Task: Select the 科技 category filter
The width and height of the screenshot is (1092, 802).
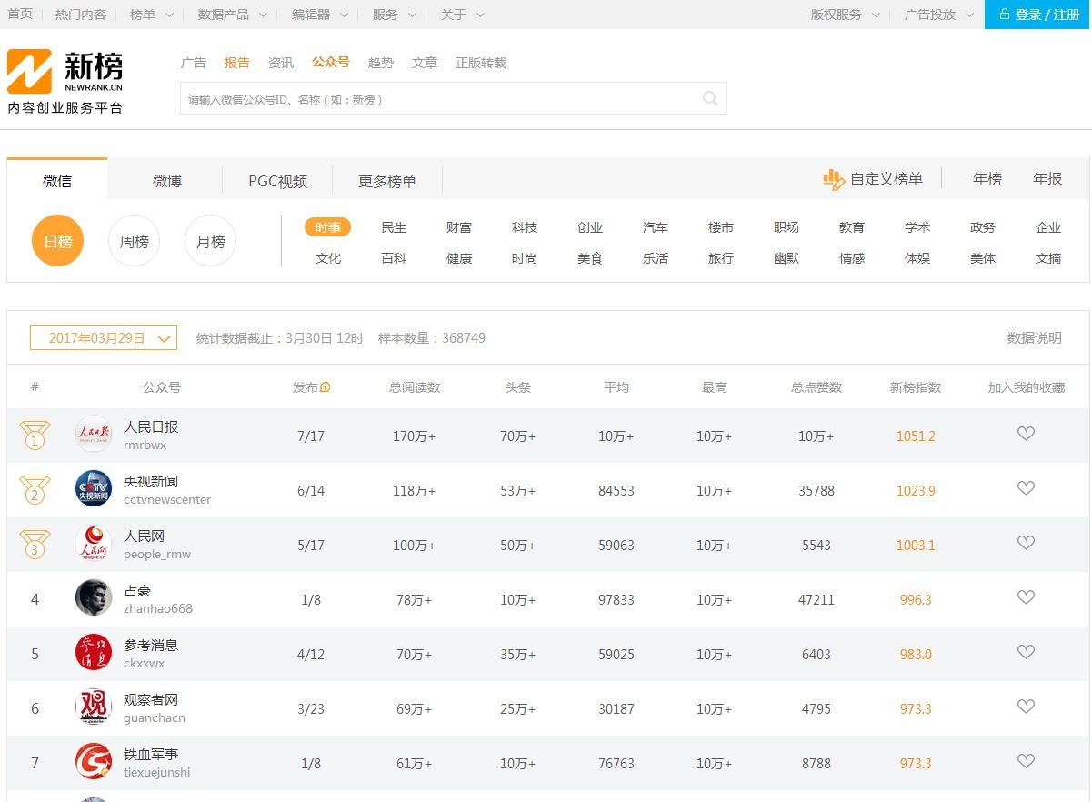Action: pyautogui.click(x=525, y=227)
